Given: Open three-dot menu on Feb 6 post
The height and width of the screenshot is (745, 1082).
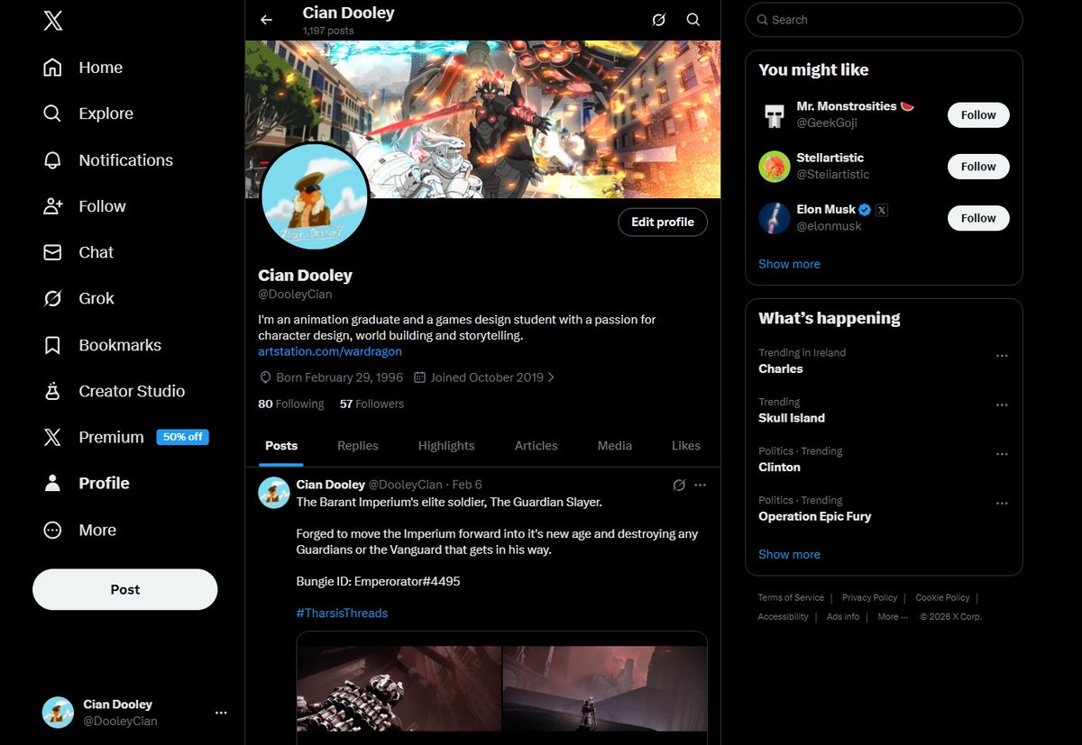Looking at the screenshot, I should (701, 485).
